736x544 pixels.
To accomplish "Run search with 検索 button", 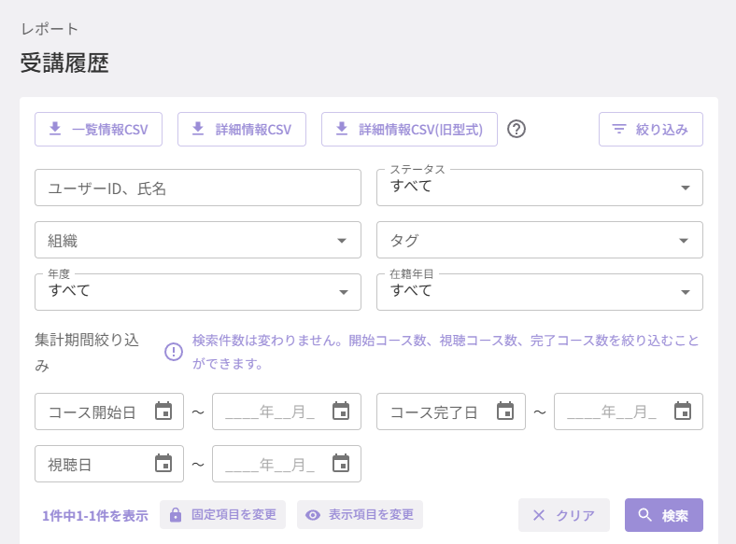I will pyautogui.click(x=664, y=515).
